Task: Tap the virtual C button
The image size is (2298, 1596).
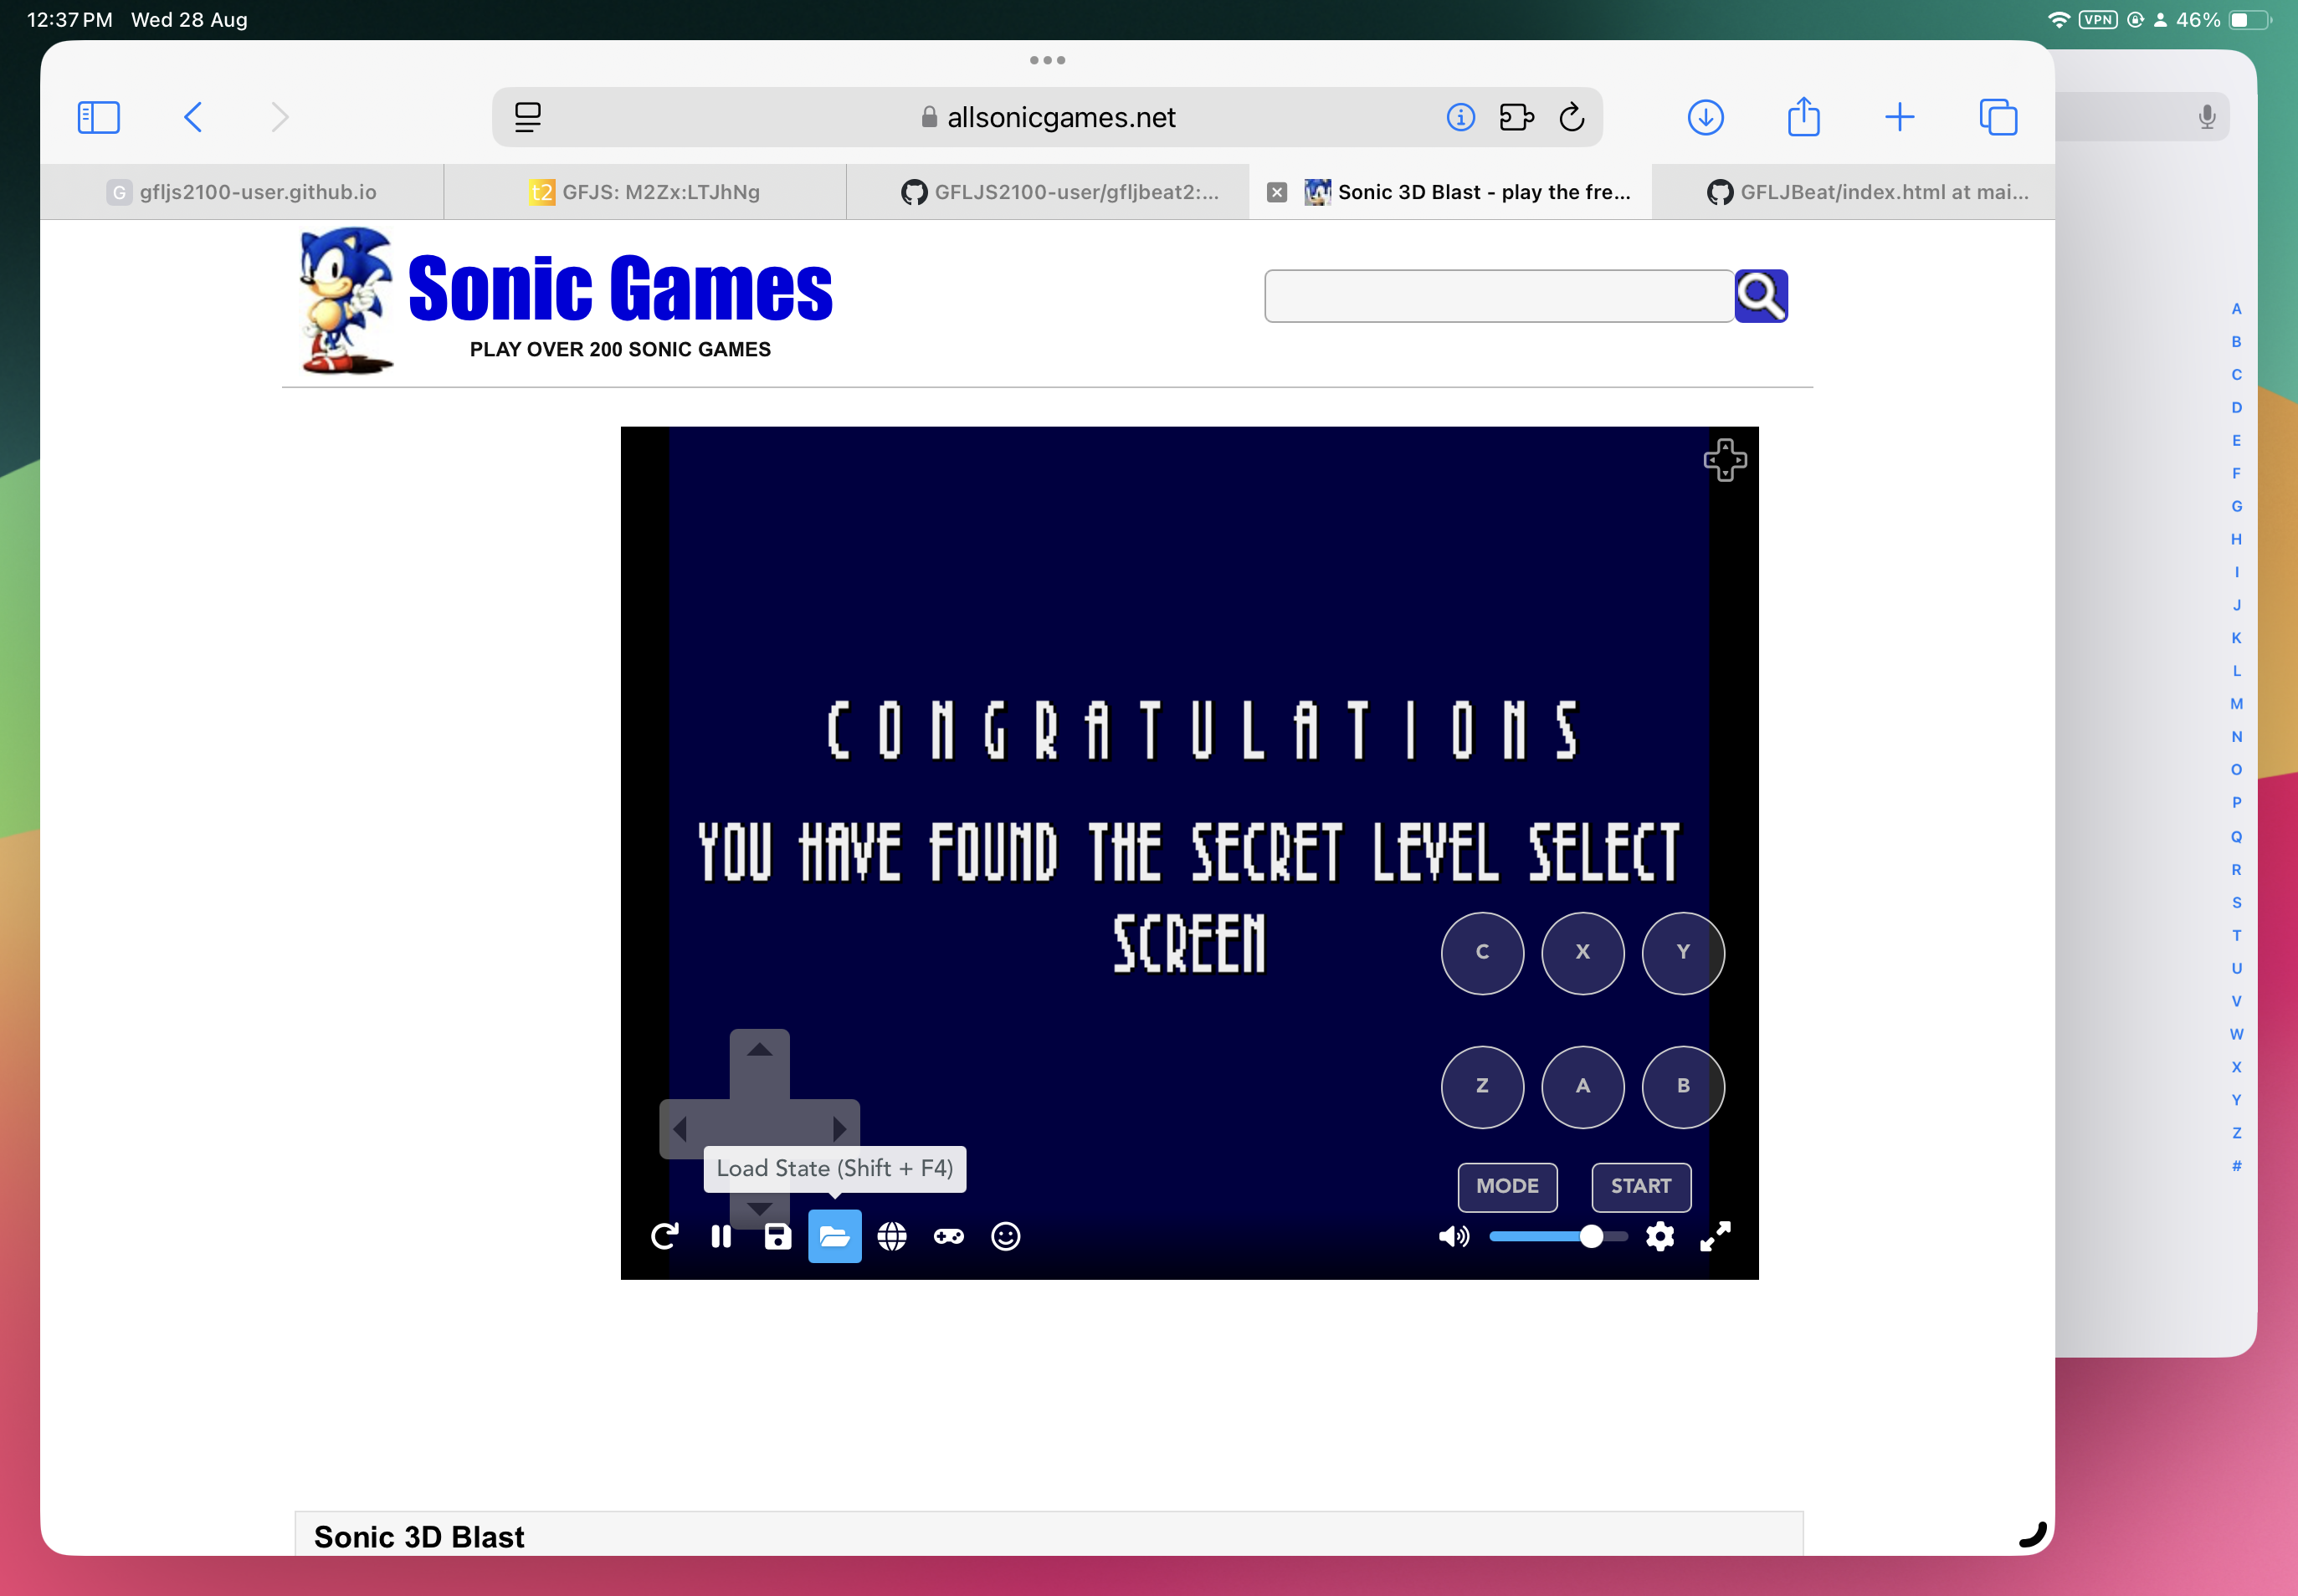Action: click(x=1483, y=953)
